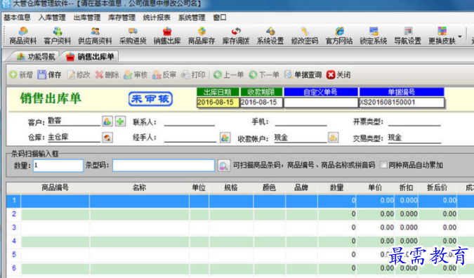
Task: Click barcode search icon beside 条型码
Action: point(223,165)
